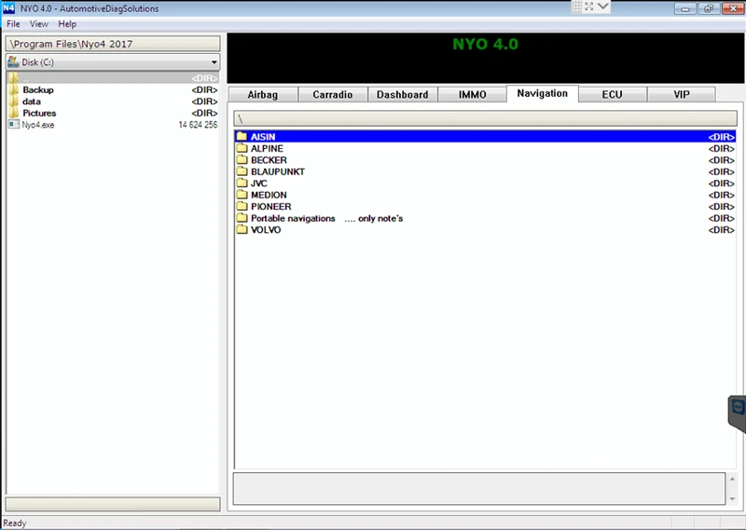Select the ALPINE row text
The width and height of the screenshot is (746, 530).
pyautogui.click(x=267, y=148)
